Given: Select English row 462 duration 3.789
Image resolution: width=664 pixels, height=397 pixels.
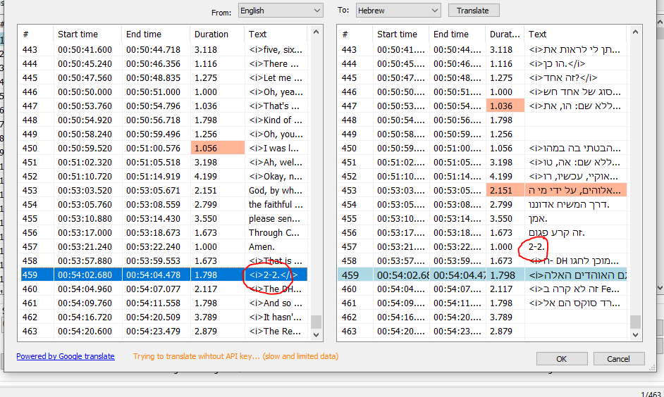Looking at the screenshot, I should pyautogui.click(x=205, y=317).
